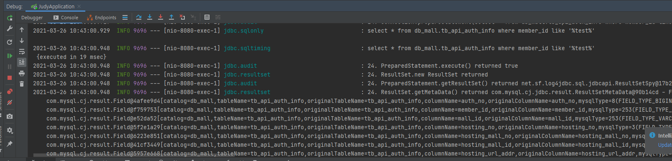This screenshot has width=672, height=161.
Task: Open debugger settings gear
Action: pos(10,130)
